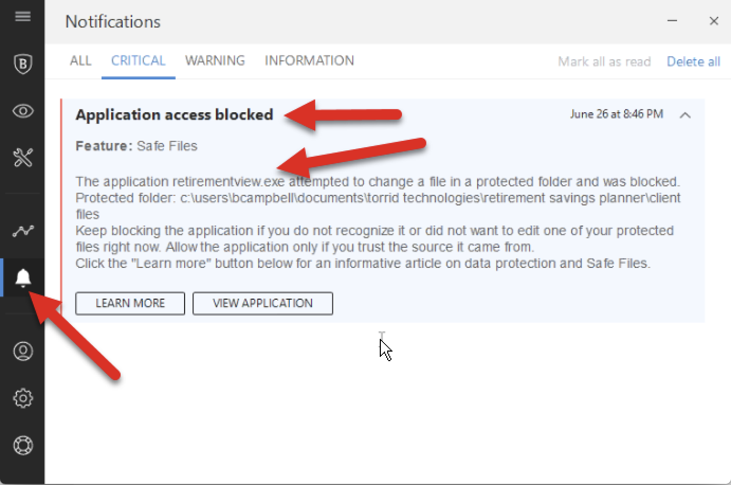The height and width of the screenshot is (485, 731).
Task: Open the My Account profile icon
Action: [x=23, y=351]
